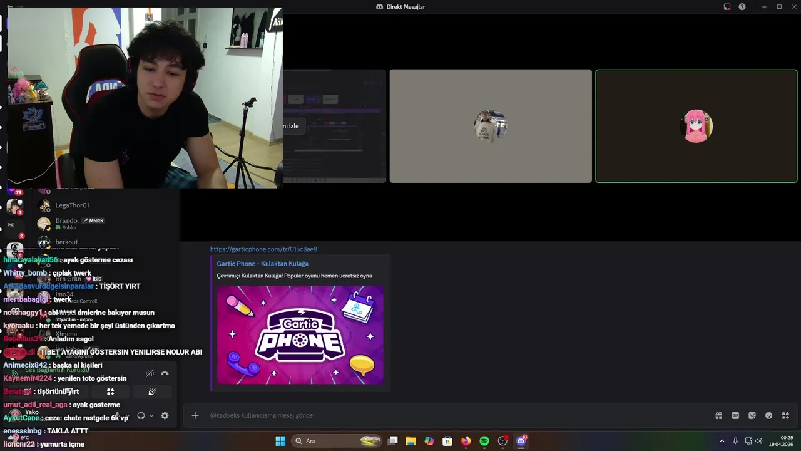Open the network tray icon

point(748,441)
